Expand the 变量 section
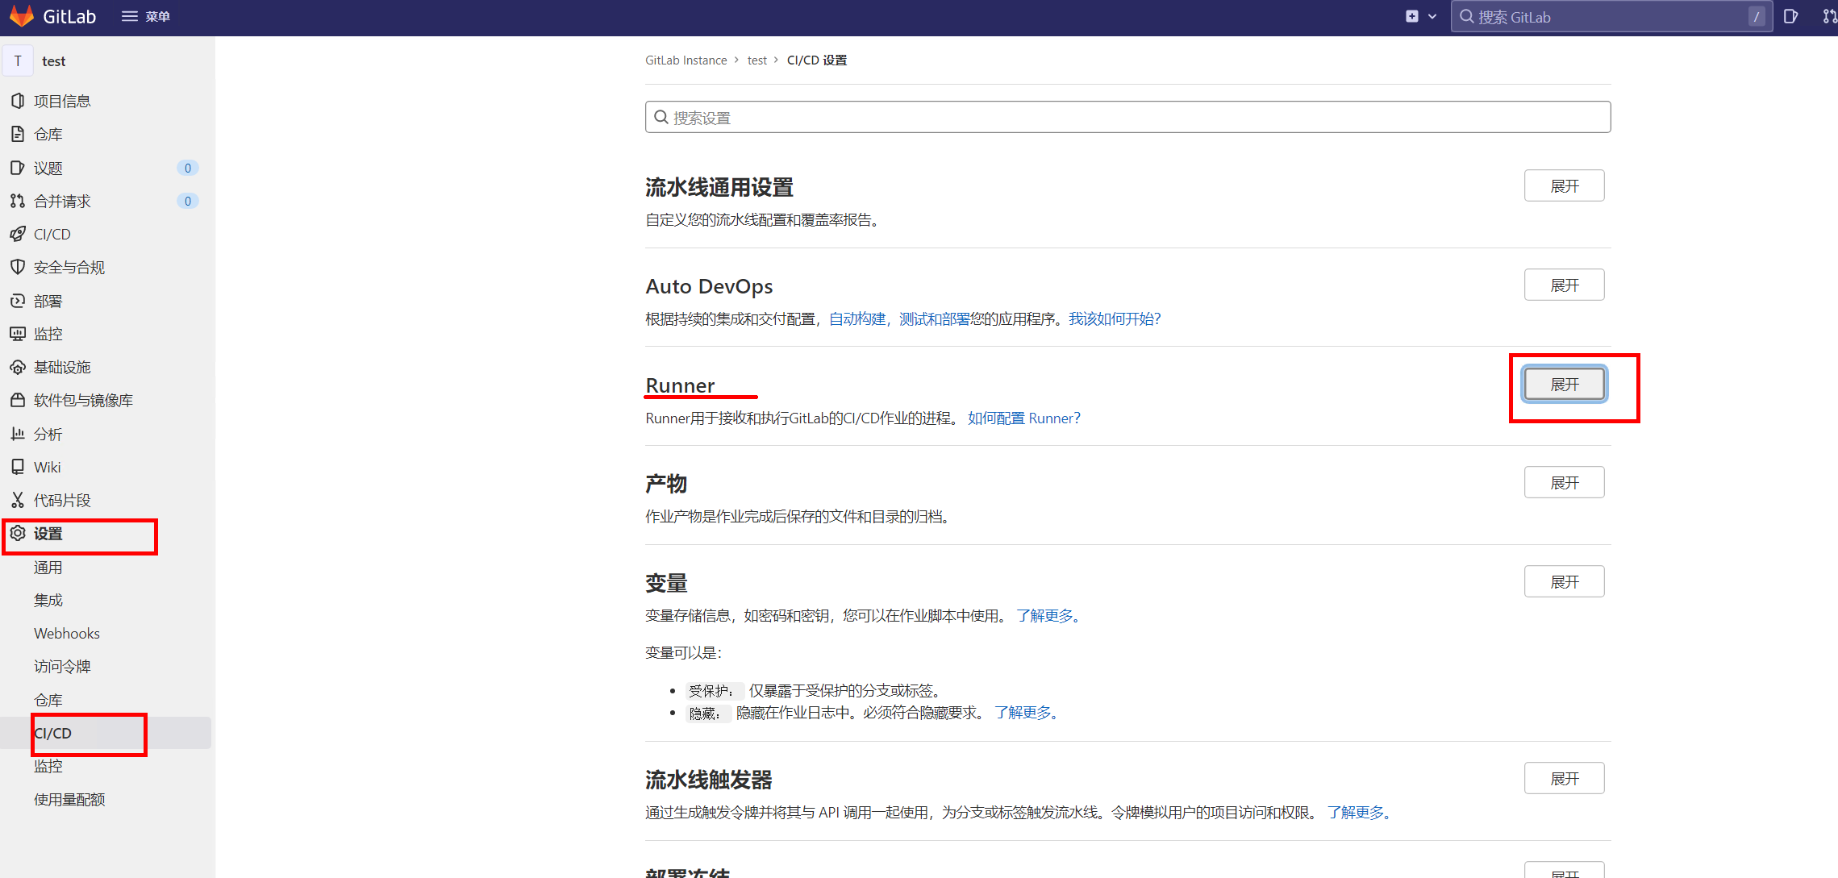Screen dimensions: 1838x878 (x=1564, y=581)
